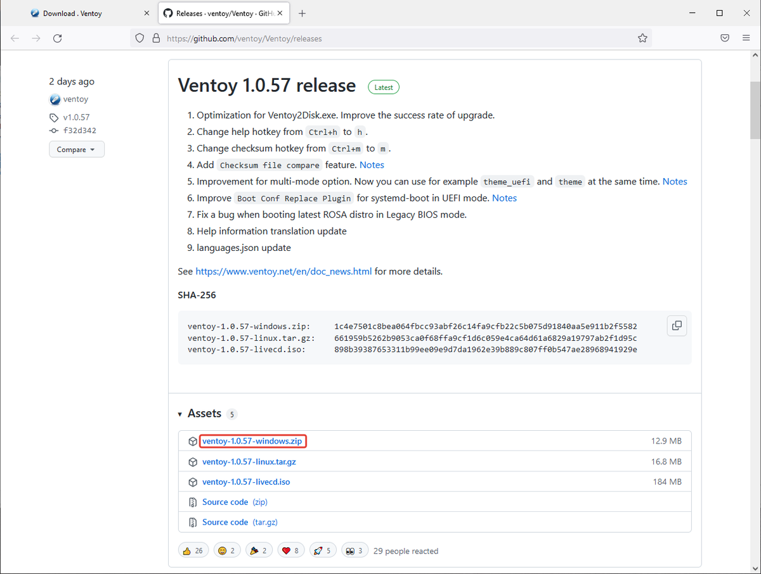
Task: Click the hash starting with 1c4e7501
Action: (486, 326)
